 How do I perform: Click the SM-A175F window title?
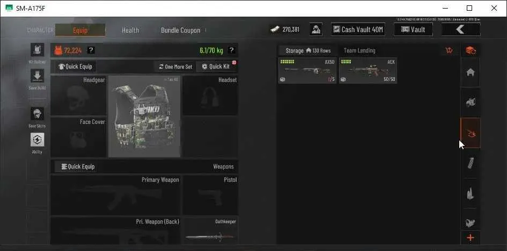pos(31,9)
